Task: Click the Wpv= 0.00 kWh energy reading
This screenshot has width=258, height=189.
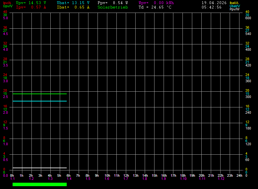Action: pyautogui.click(x=156, y=3)
